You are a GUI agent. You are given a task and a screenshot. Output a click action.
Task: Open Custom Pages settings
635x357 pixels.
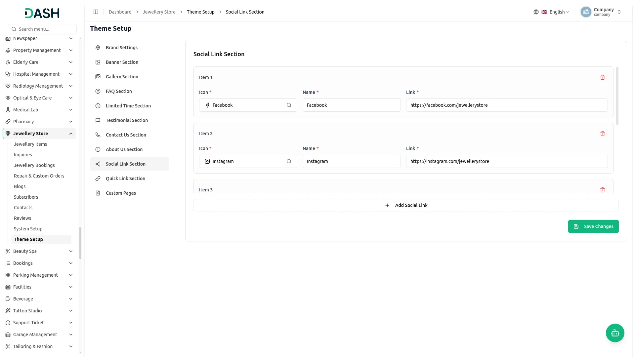tap(130, 193)
